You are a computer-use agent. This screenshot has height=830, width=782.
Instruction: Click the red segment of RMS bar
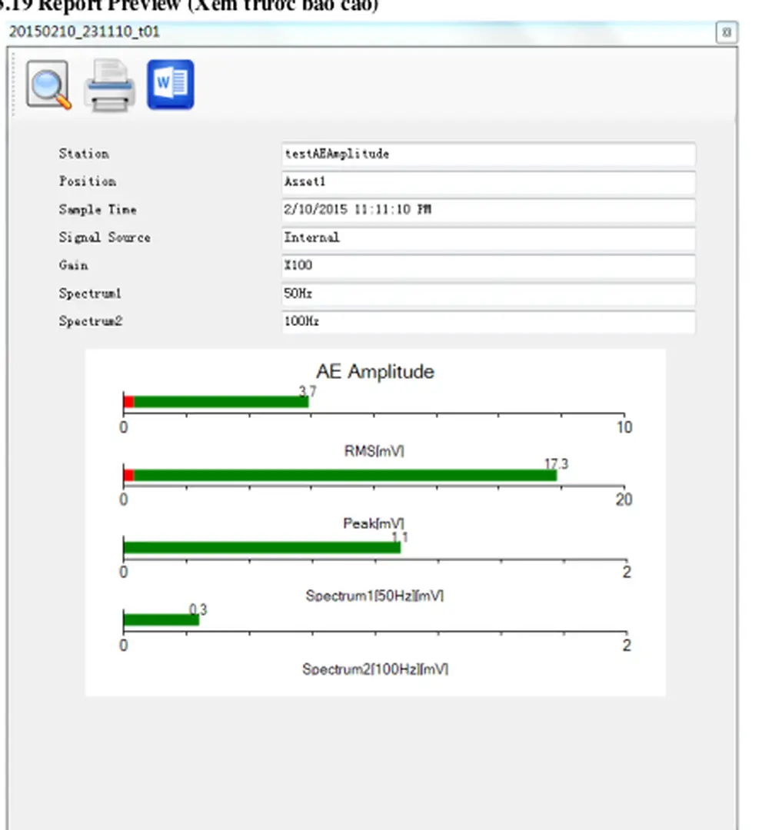(128, 402)
